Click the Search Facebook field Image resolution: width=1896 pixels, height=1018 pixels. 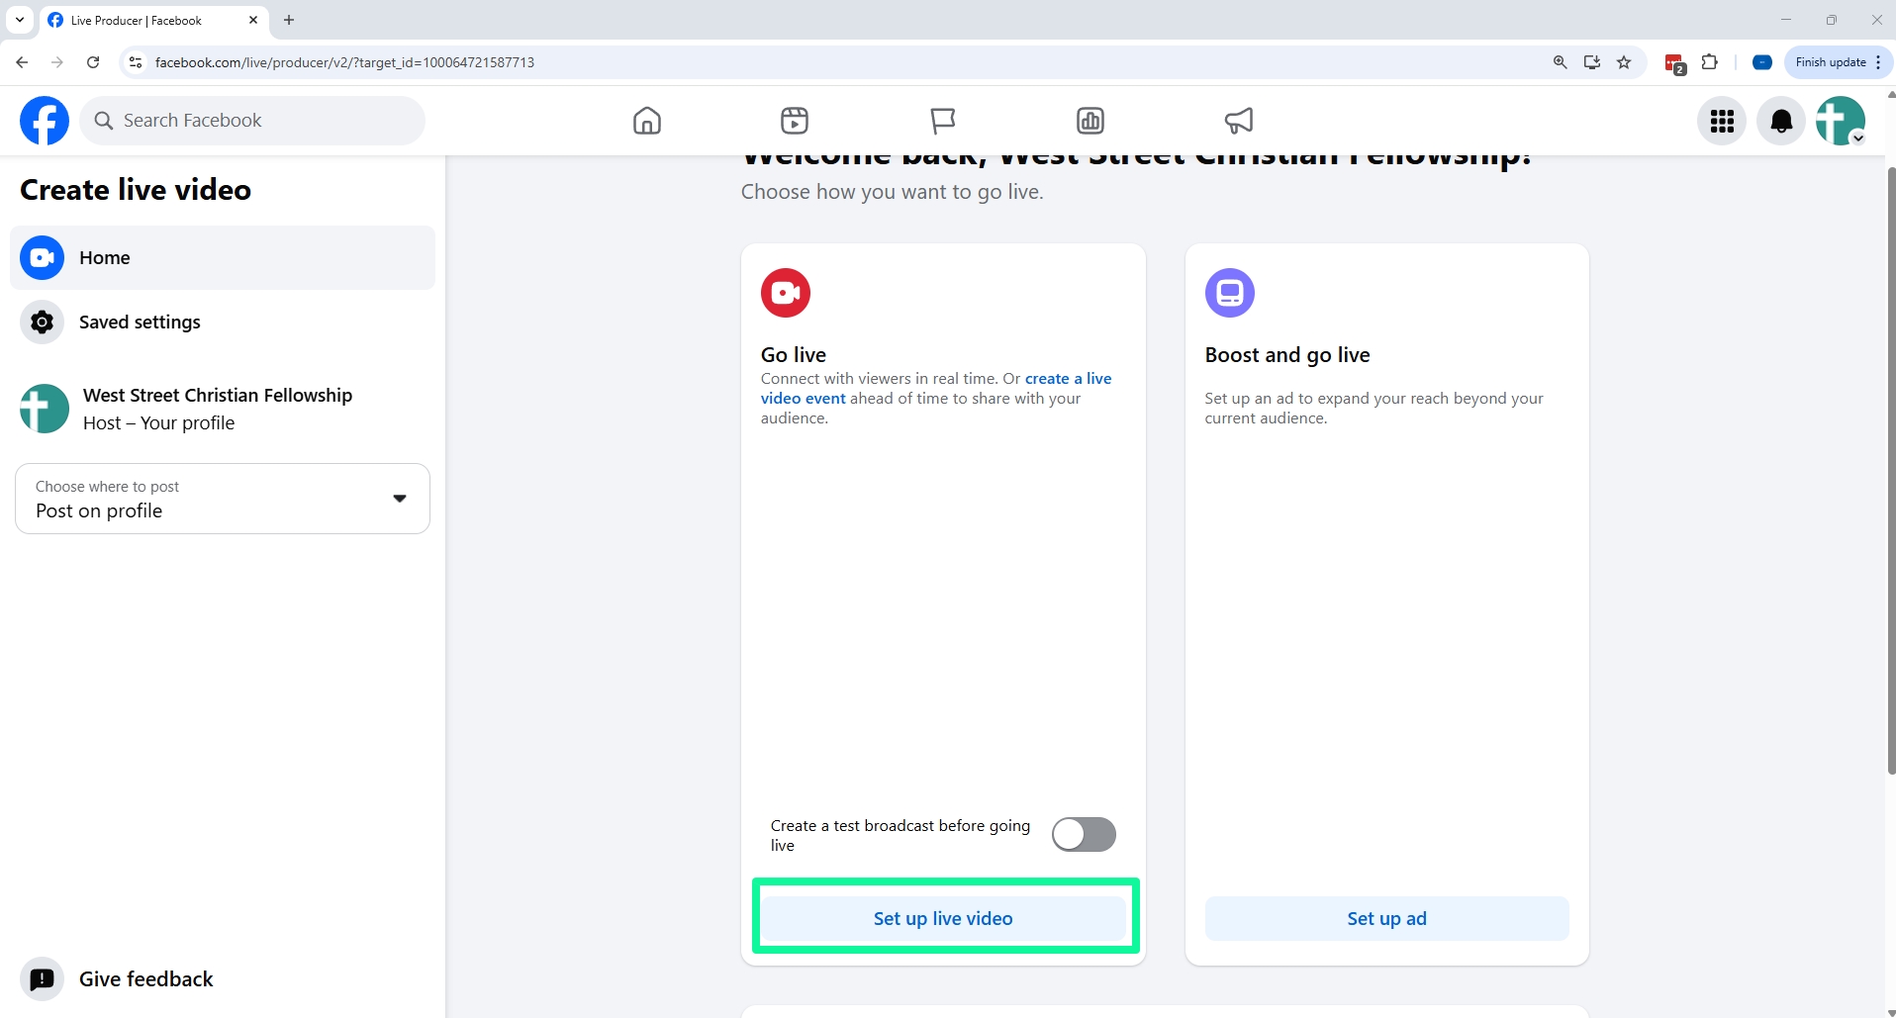coord(252,121)
